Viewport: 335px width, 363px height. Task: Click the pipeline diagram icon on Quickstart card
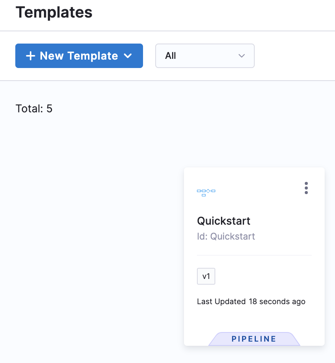pos(206,192)
